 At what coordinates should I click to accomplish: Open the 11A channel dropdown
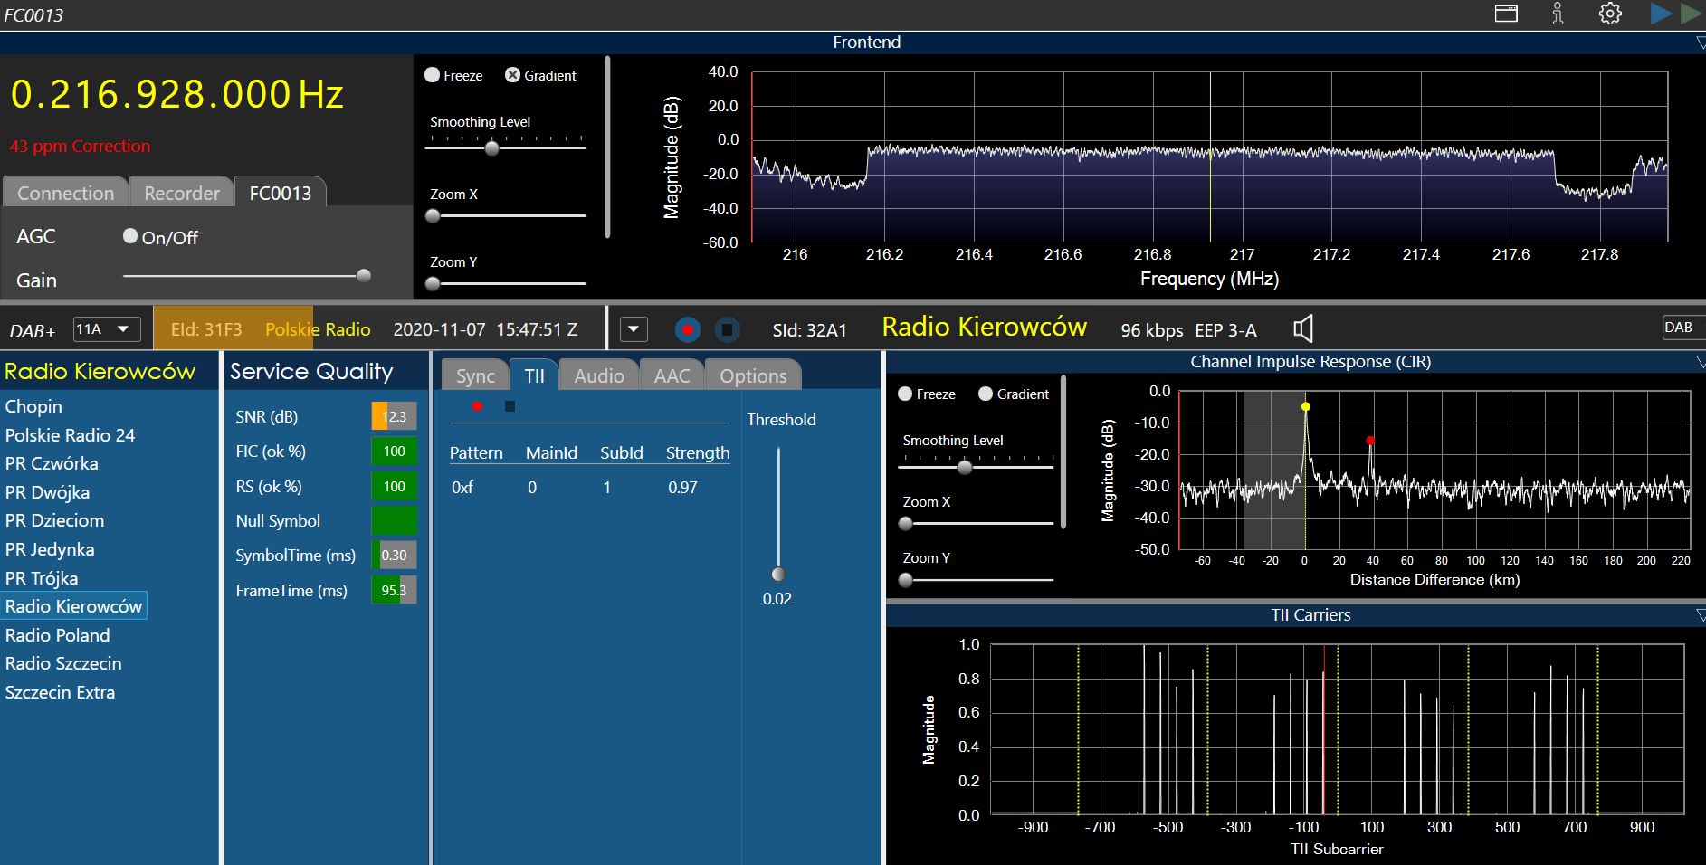pyautogui.click(x=107, y=329)
